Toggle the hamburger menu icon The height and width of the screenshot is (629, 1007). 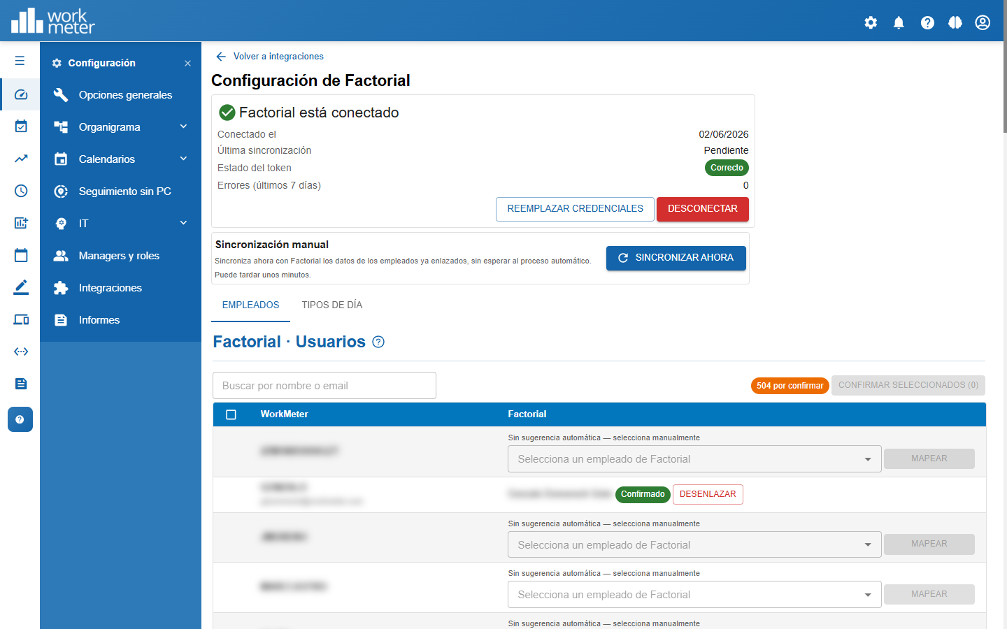(x=20, y=61)
